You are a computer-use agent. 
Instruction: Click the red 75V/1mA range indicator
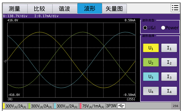[92, 106]
